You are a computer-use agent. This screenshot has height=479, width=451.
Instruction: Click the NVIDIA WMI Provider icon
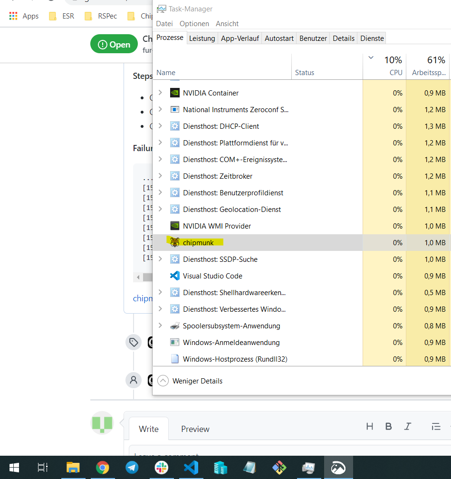pyautogui.click(x=174, y=226)
